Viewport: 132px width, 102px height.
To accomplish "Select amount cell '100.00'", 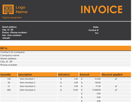I will tap(90, 83).
